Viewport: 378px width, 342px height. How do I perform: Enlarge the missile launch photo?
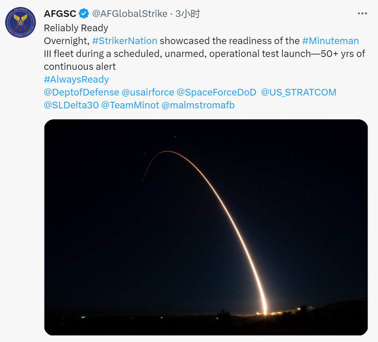tap(206, 227)
